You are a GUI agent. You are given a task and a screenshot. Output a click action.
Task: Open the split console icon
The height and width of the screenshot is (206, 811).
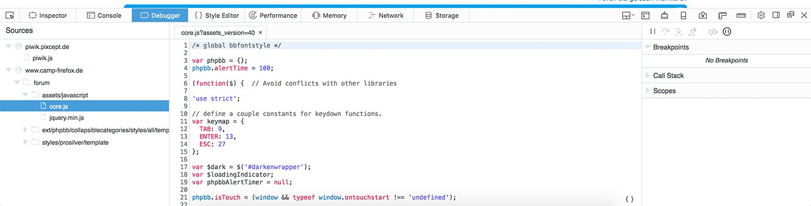point(646,15)
